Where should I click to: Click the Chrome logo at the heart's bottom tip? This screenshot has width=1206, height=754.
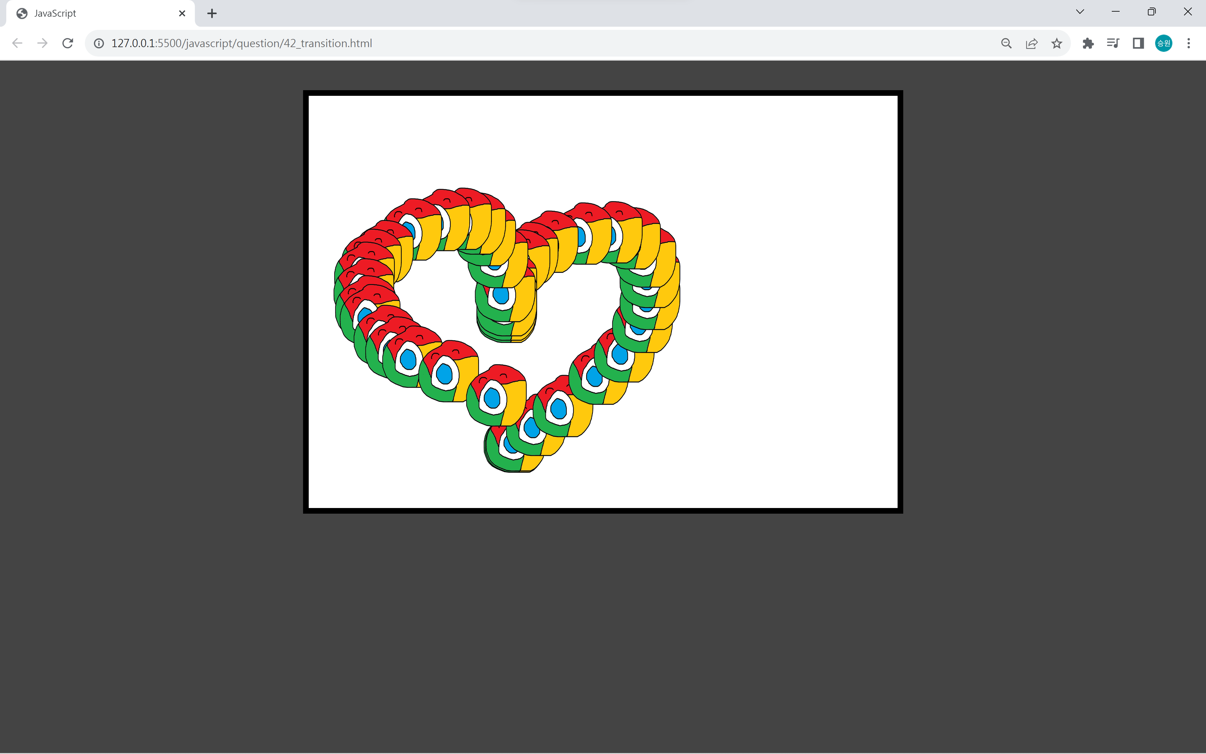tap(508, 449)
